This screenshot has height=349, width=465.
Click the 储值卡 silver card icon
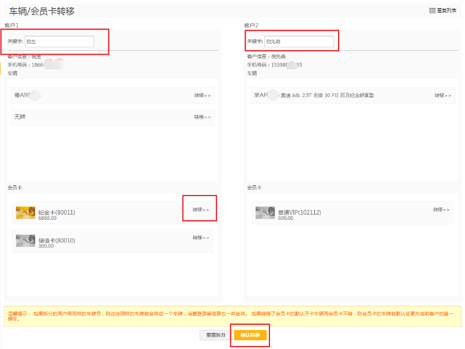(25, 241)
